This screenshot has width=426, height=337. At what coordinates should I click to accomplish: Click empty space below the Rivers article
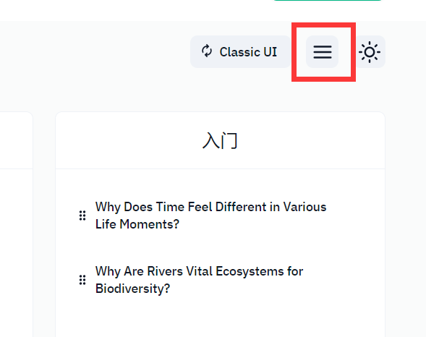pos(220,317)
